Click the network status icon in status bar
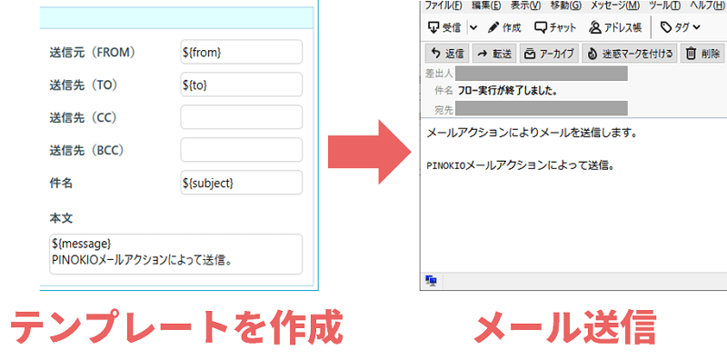The image size is (727, 360). coord(431,280)
